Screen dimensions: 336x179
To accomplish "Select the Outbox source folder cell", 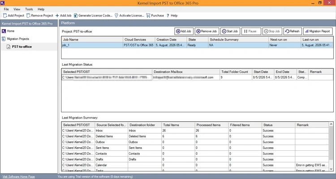I will click(112, 142).
